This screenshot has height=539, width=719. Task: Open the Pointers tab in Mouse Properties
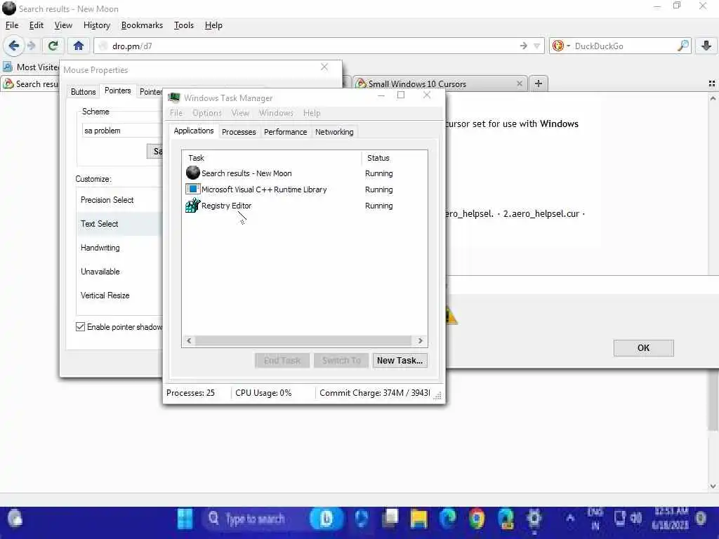tap(118, 91)
